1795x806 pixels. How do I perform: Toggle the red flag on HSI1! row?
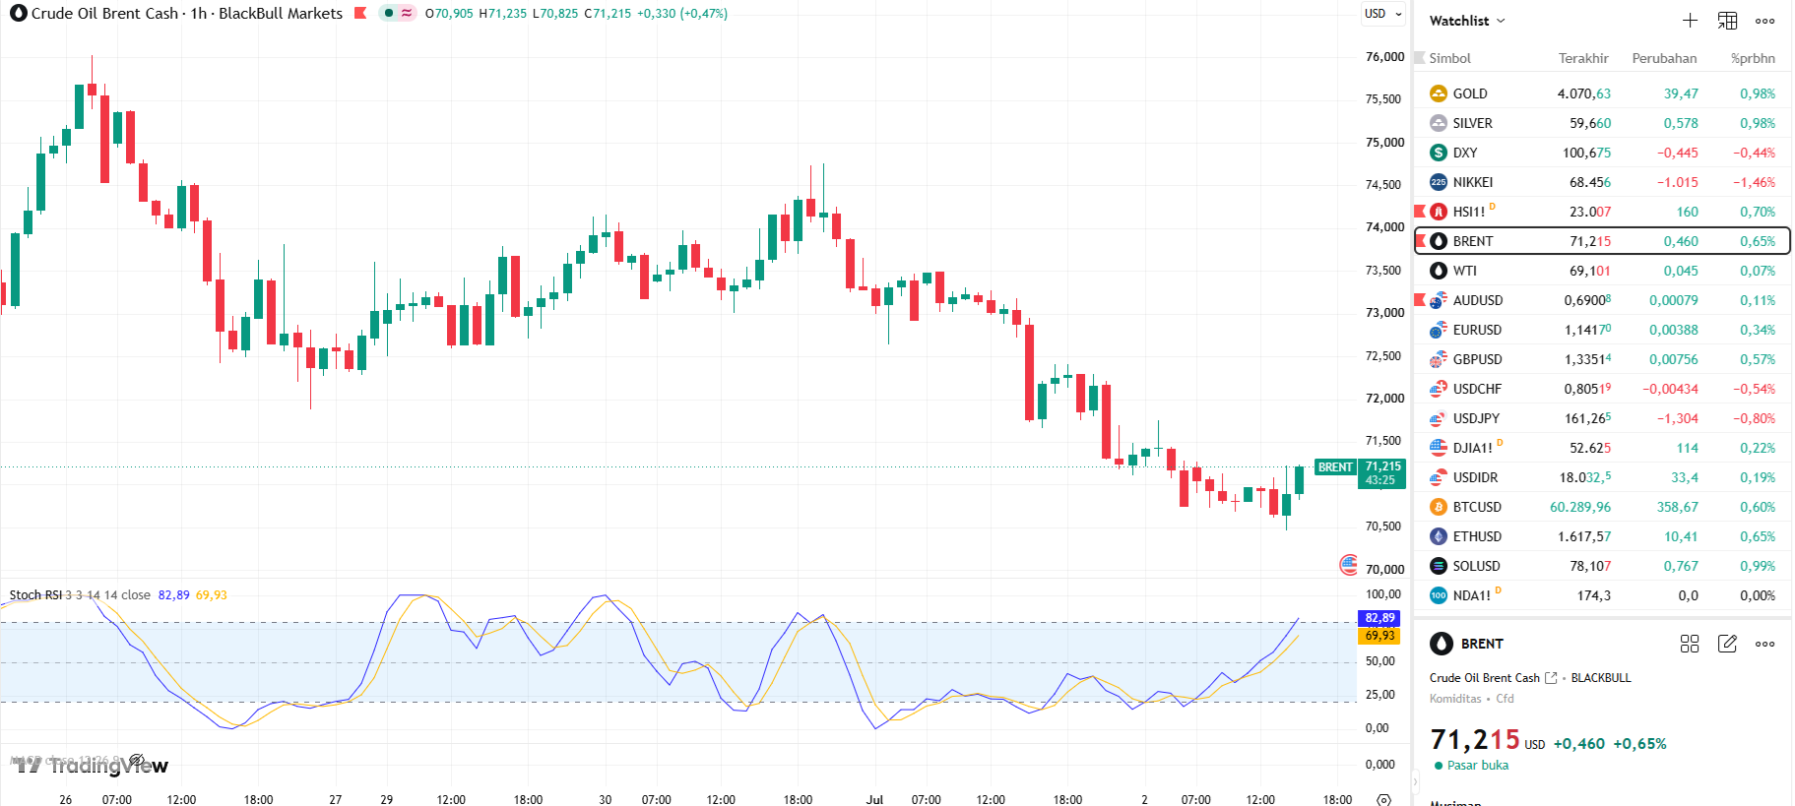(x=1420, y=211)
